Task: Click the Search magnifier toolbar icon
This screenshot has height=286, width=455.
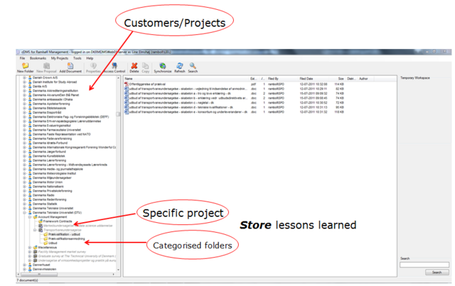Action: [x=193, y=66]
